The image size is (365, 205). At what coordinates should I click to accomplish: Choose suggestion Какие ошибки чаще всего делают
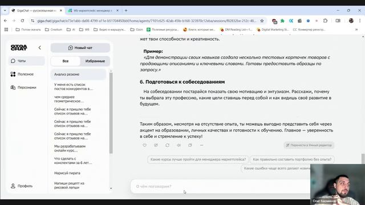pyautogui.click(x=276, y=169)
